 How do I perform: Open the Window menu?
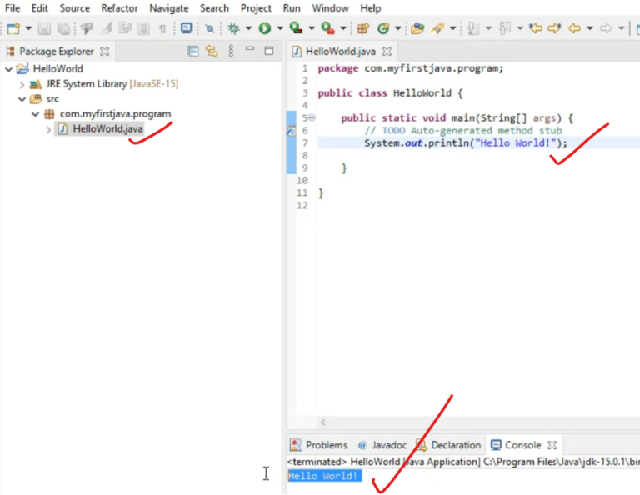point(330,8)
